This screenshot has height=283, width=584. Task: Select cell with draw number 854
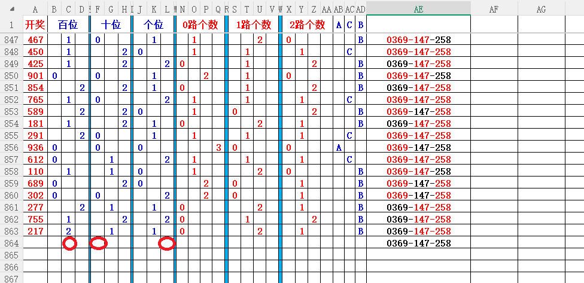click(x=35, y=88)
